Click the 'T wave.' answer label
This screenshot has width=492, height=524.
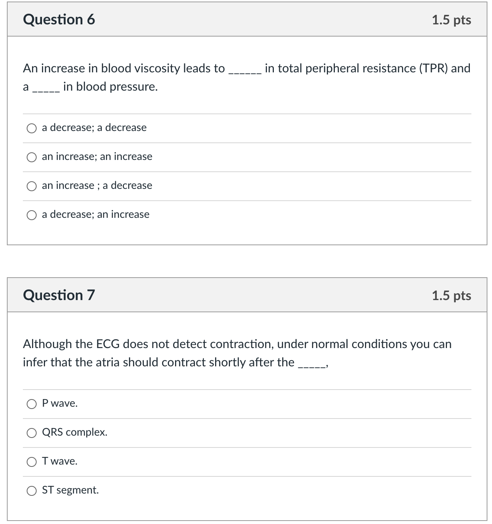tap(60, 461)
